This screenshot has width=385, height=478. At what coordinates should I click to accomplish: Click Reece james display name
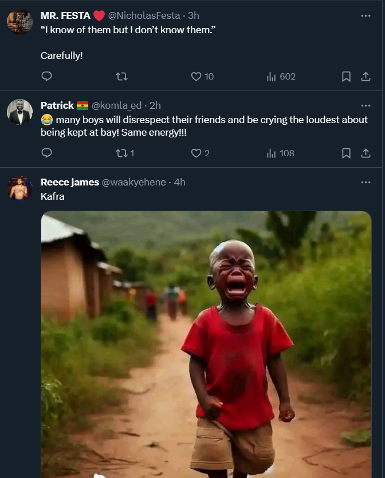pyautogui.click(x=69, y=182)
